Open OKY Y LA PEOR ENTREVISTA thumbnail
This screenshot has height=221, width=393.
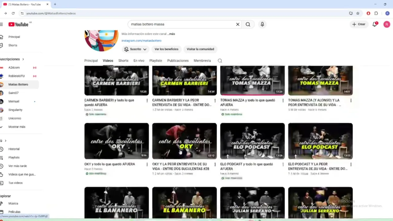click(184, 141)
